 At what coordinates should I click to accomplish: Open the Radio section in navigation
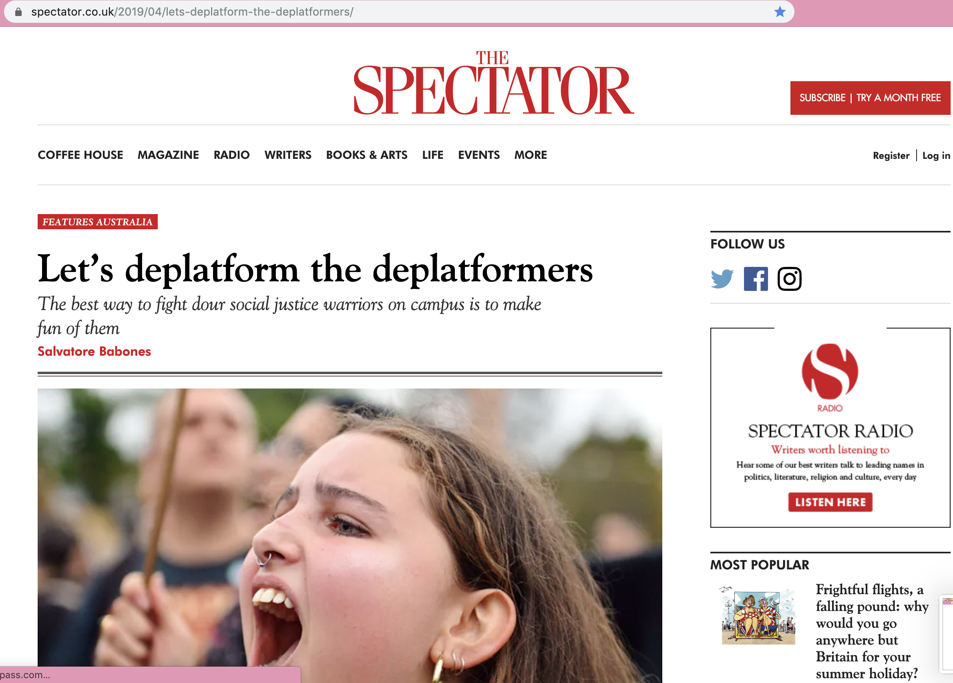point(231,155)
